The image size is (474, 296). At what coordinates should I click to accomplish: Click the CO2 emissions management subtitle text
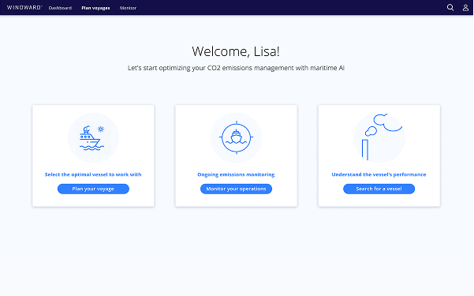236,68
